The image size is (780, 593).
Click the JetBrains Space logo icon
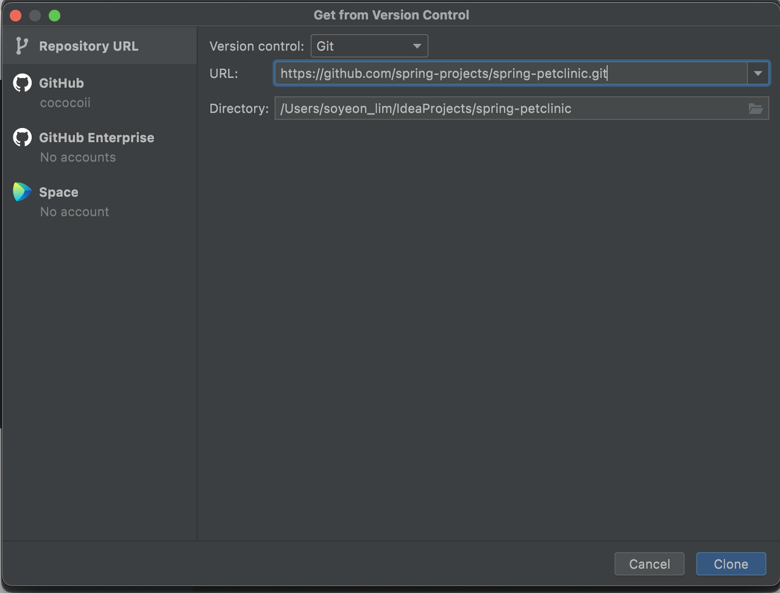pos(23,192)
